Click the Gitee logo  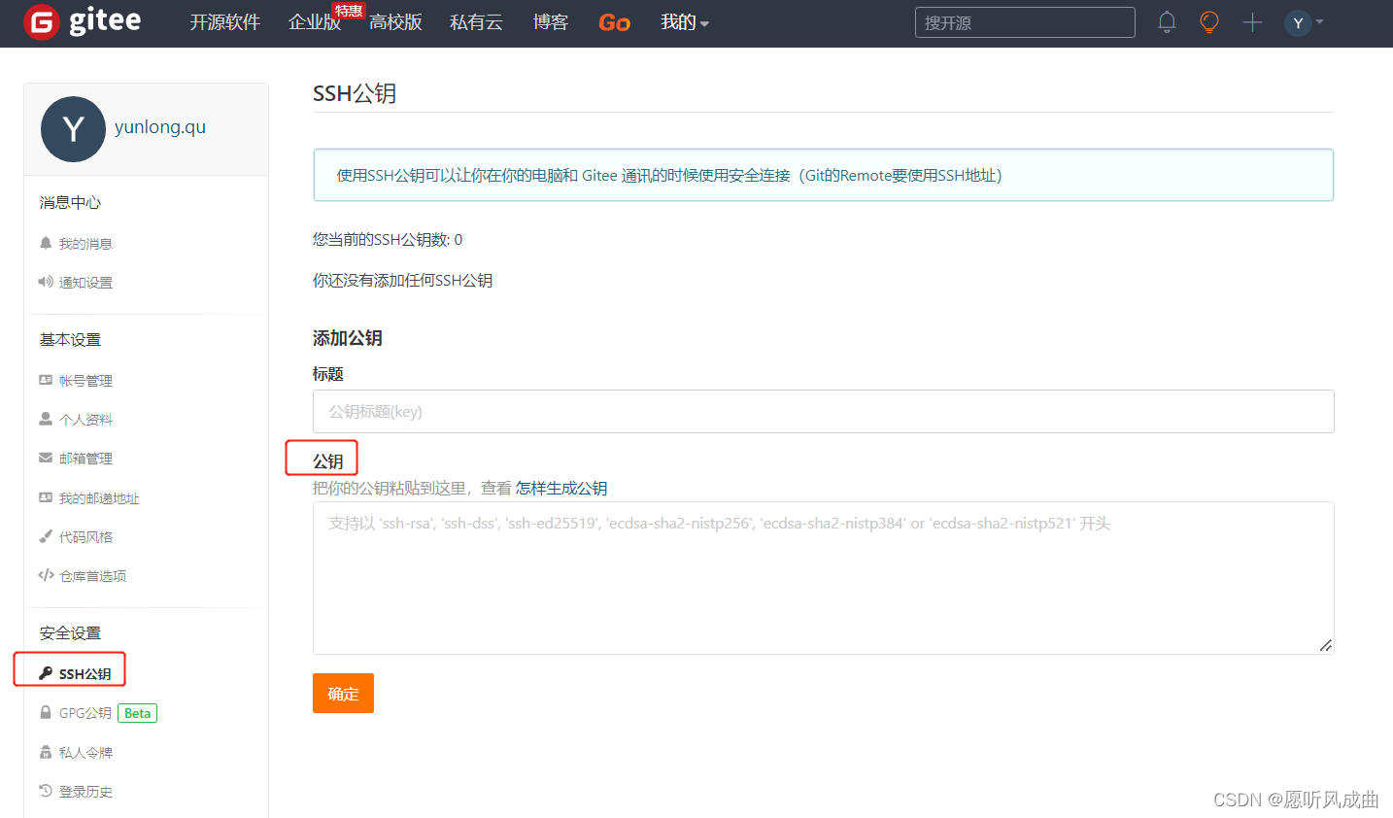83,22
